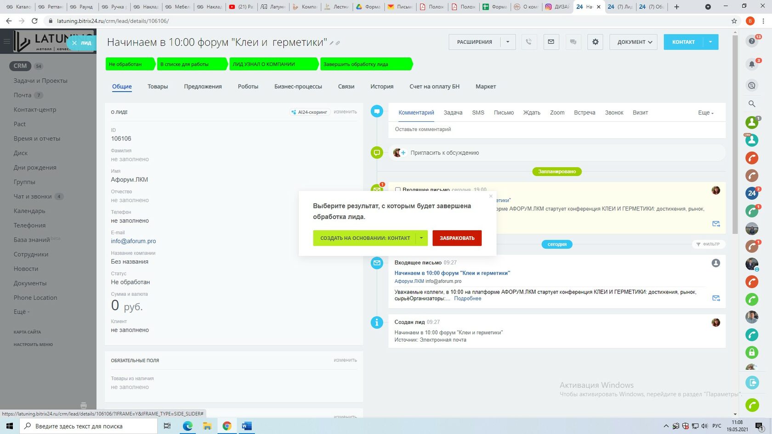Image resolution: width=772 pixels, height=434 pixels.
Task: Open the info@aforum.pro email link
Action: click(x=133, y=241)
